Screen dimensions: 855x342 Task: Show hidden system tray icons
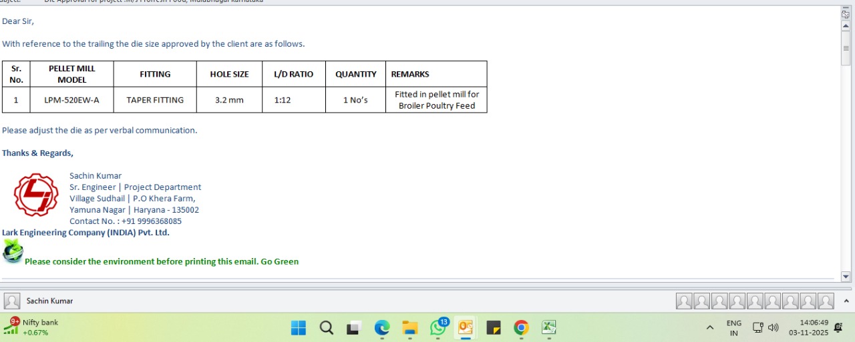point(709,327)
